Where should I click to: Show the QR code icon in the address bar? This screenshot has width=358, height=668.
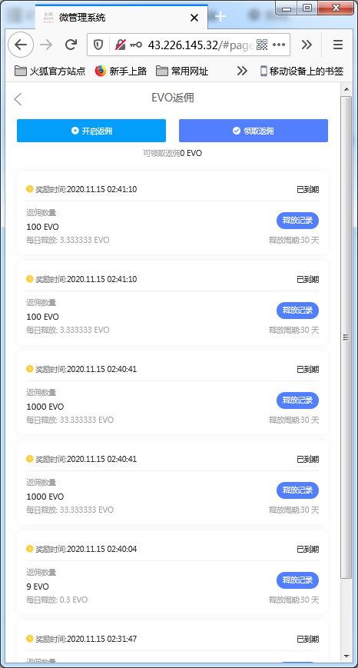tap(262, 45)
